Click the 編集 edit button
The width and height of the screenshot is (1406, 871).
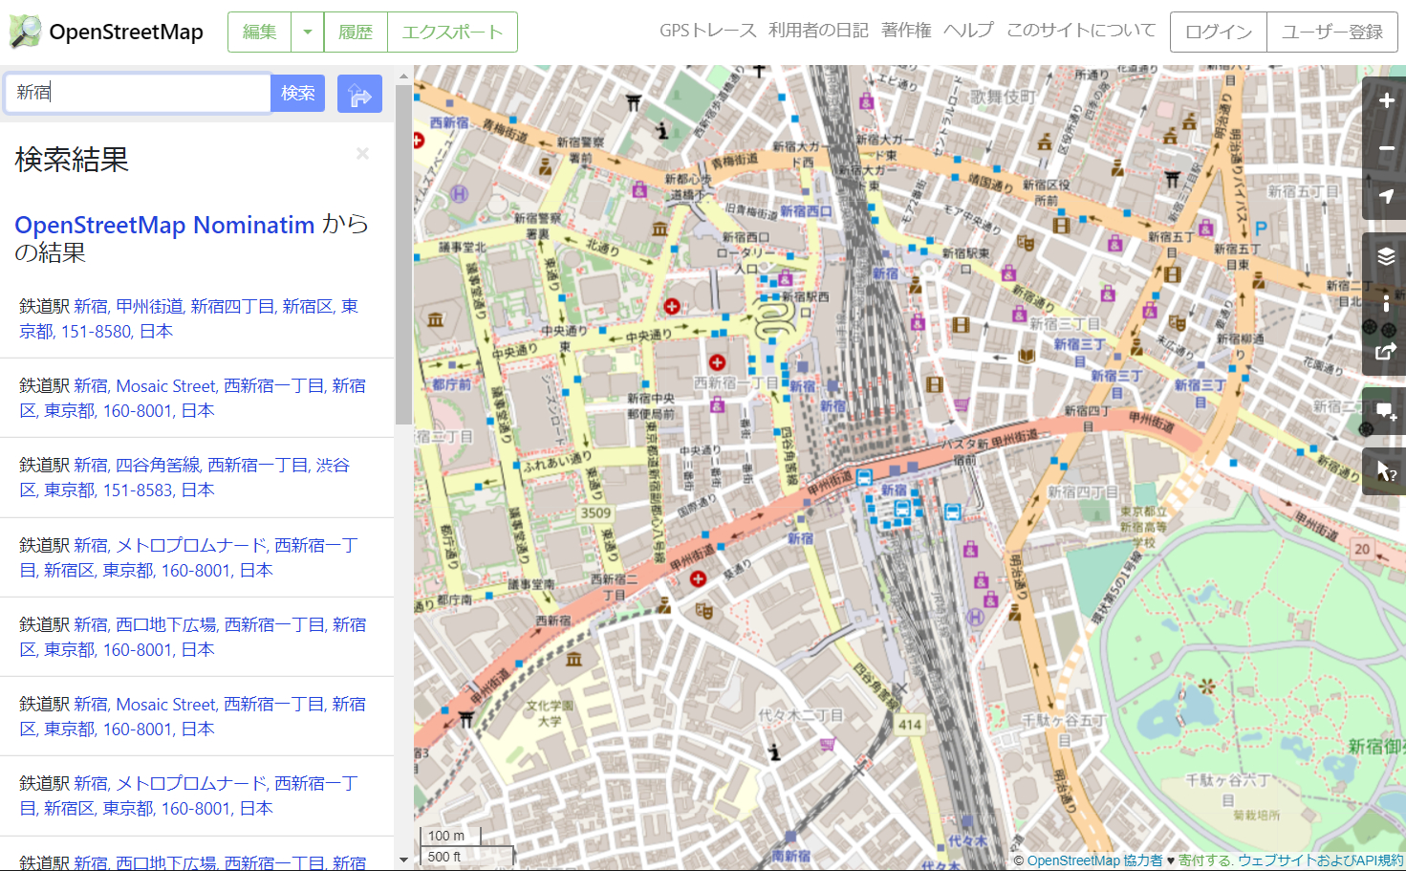coord(260,33)
